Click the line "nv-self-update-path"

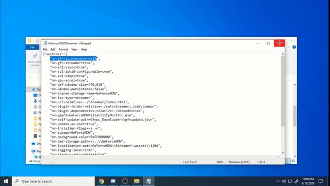coord(103,119)
